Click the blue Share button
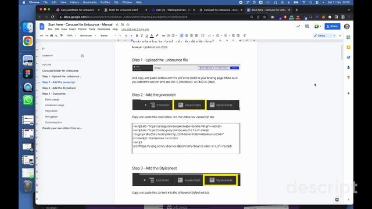The width and height of the screenshot is (372, 209). click(332, 26)
